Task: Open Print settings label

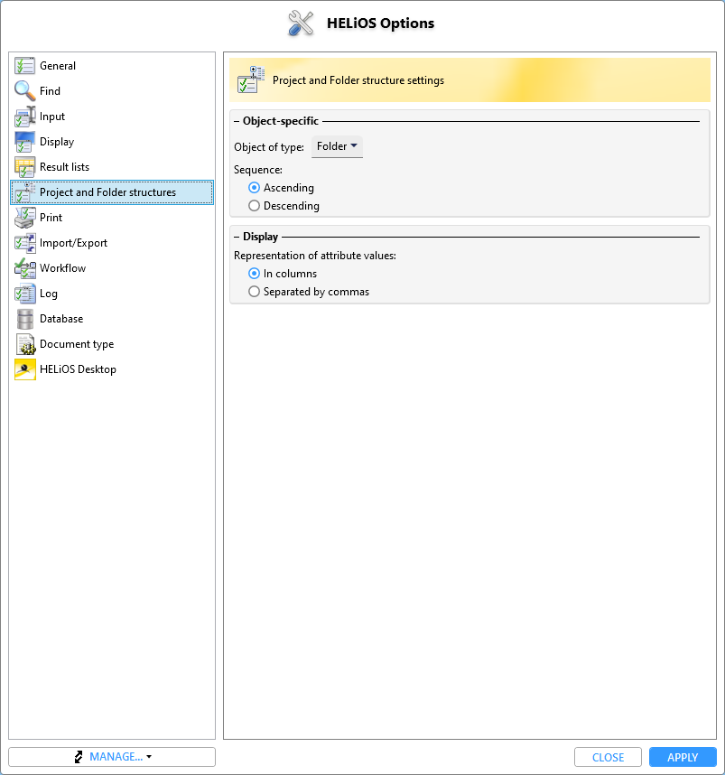Action: [51, 218]
